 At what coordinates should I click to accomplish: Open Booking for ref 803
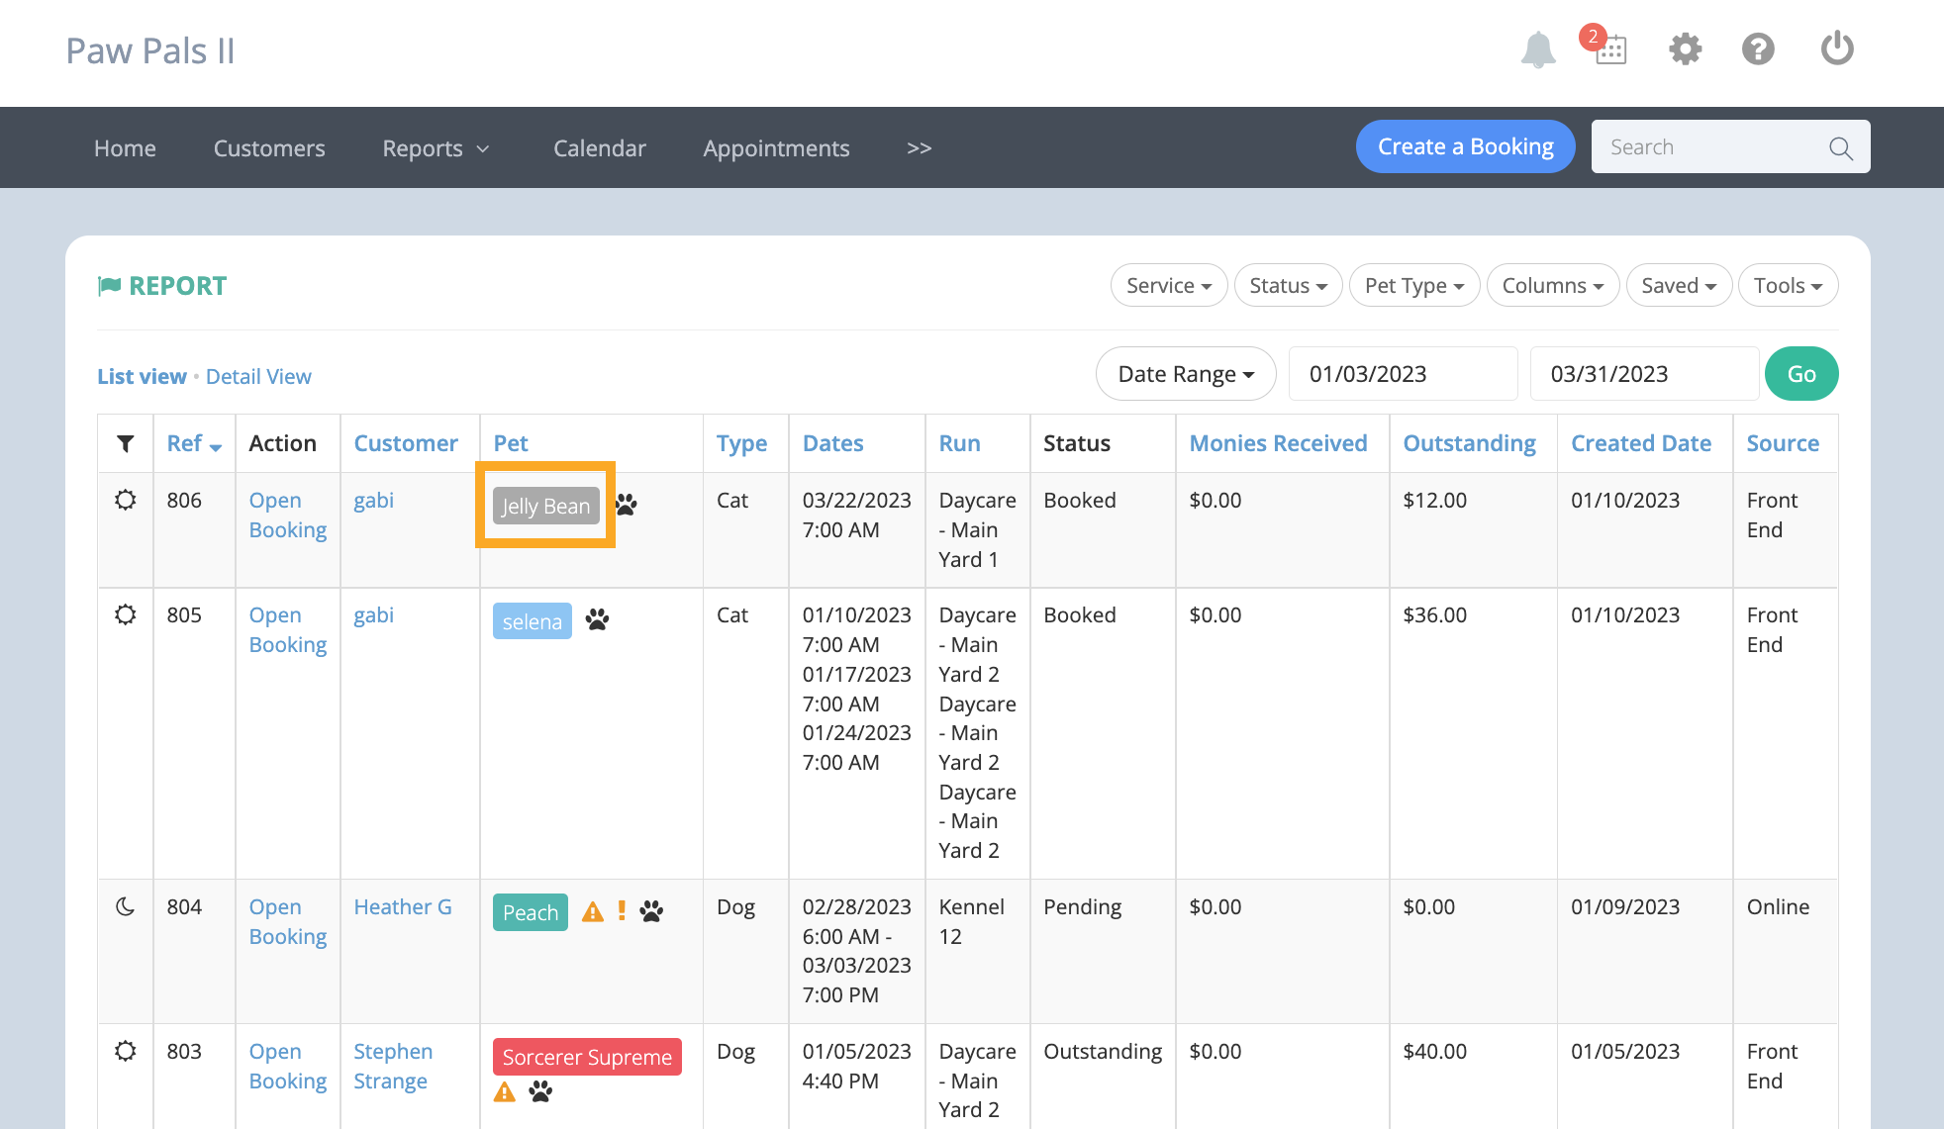pos(287,1066)
